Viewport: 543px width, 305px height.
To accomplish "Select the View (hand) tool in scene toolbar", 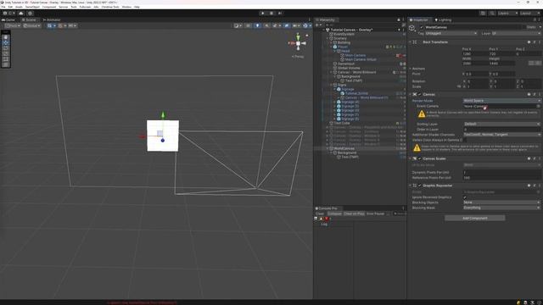I will (x=6, y=37).
